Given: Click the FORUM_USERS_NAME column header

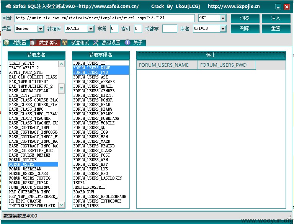Looking at the screenshot, I should [x=167, y=65].
